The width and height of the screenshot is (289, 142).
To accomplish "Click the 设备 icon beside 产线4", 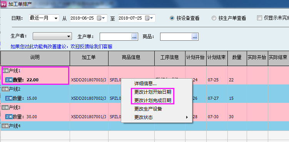I will 5,126.
